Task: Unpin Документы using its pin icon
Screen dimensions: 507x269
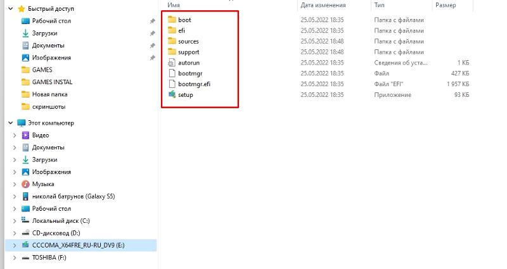Action: tap(152, 46)
